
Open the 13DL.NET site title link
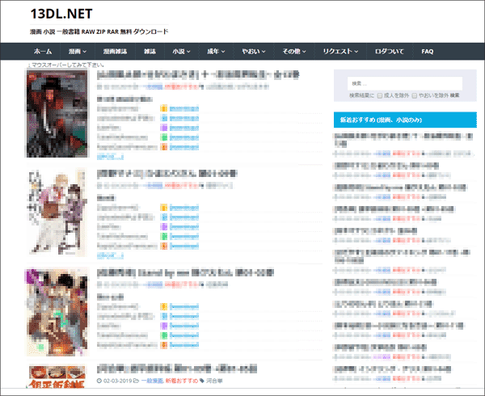61,14
